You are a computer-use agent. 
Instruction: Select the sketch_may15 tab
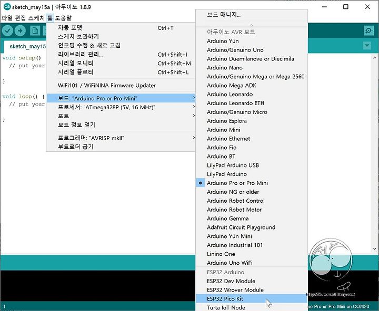[25, 46]
